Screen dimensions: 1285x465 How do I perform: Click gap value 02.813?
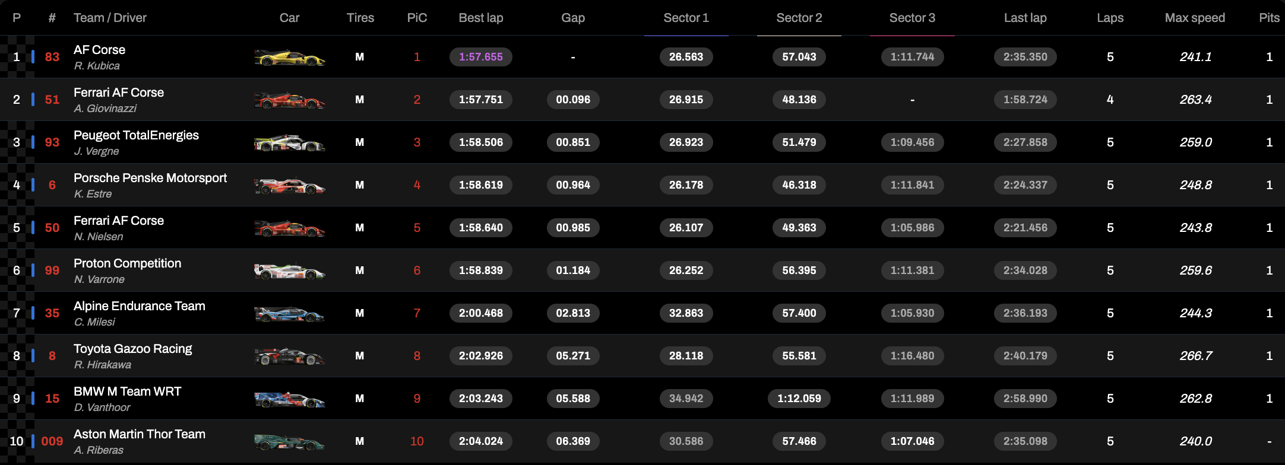(573, 313)
